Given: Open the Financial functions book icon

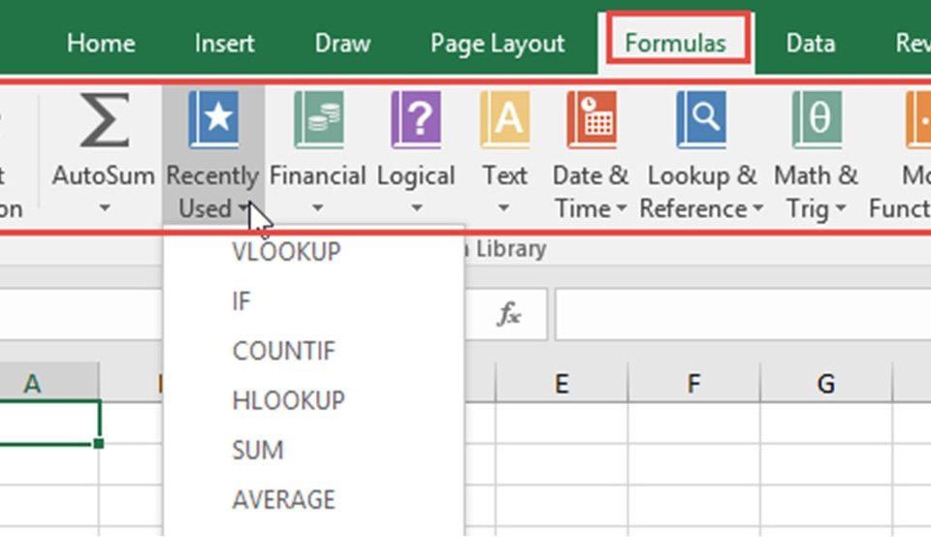Looking at the screenshot, I should [x=317, y=121].
